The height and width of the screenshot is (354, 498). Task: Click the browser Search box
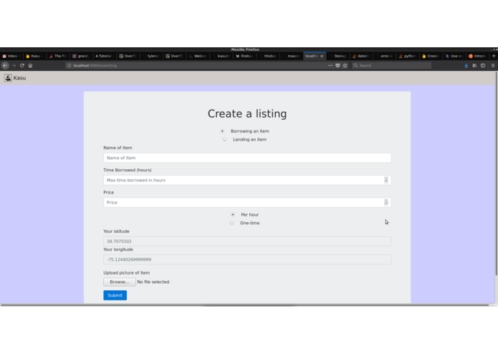pos(392,65)
